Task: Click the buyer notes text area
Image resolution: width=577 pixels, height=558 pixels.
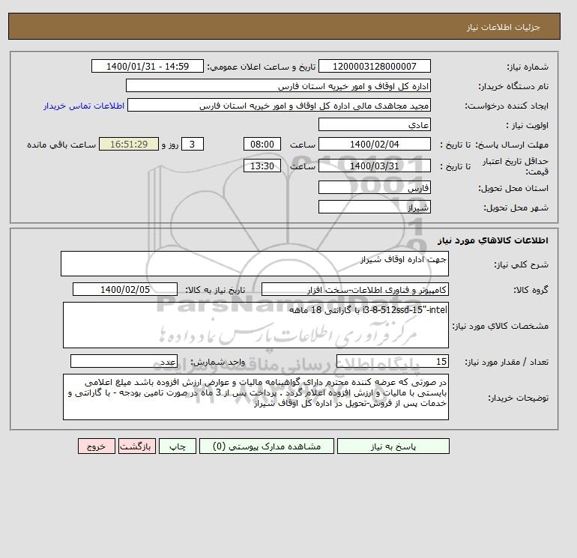Action: [x=256, y=397]
